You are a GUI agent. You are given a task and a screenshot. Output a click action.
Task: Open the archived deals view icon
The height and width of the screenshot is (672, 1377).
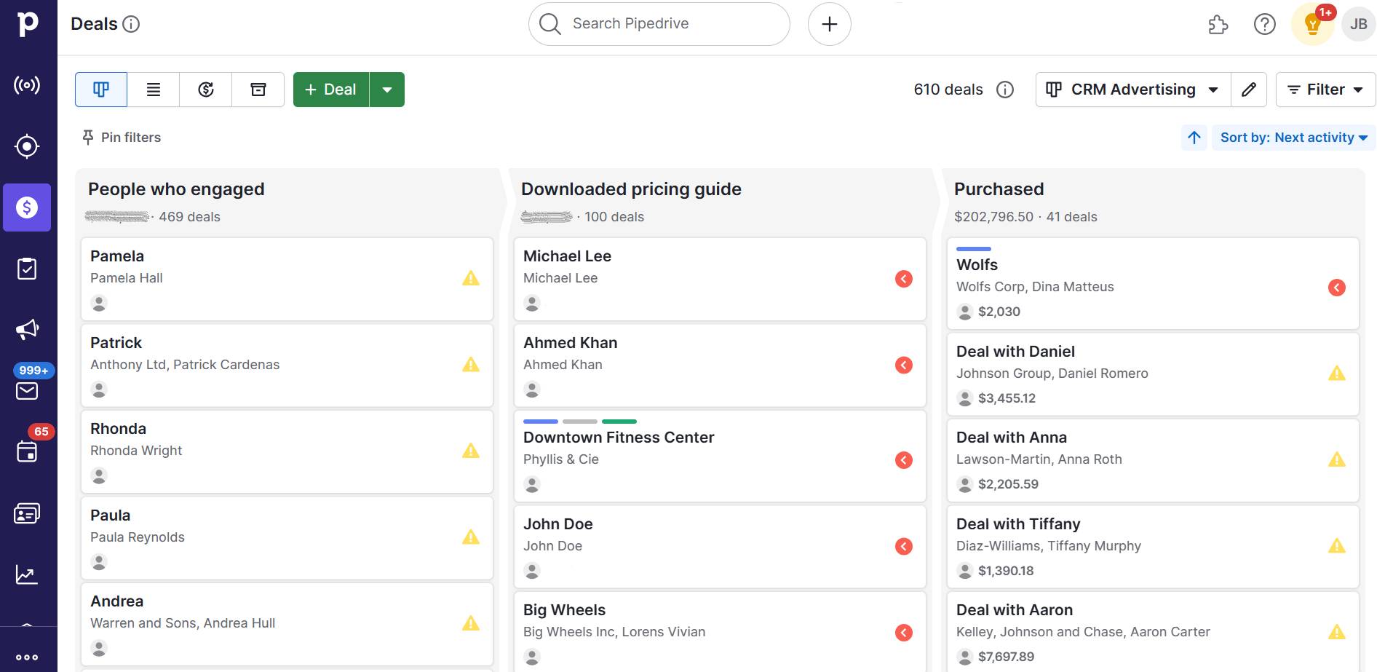coord(258,89)
